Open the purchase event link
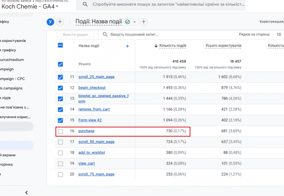Viewport: 284px width, 196px height. (x=86, y=131)
